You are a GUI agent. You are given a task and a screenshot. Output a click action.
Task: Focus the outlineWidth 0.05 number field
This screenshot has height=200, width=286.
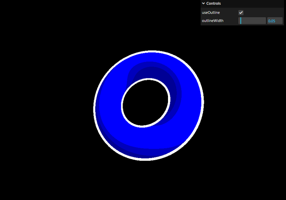tap(275, 21)
